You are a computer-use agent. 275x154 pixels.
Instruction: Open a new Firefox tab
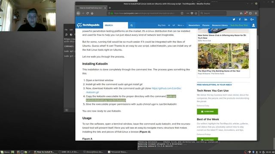[x=110, y=8]
